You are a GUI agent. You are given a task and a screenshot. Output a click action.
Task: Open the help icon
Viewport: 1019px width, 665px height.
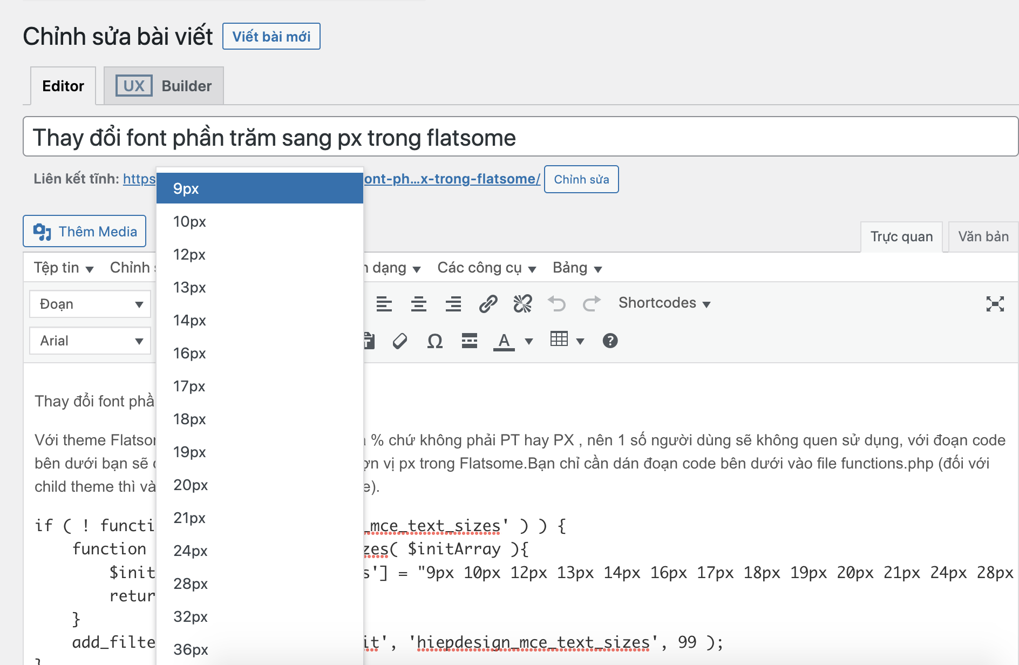(x=610, y=340)
